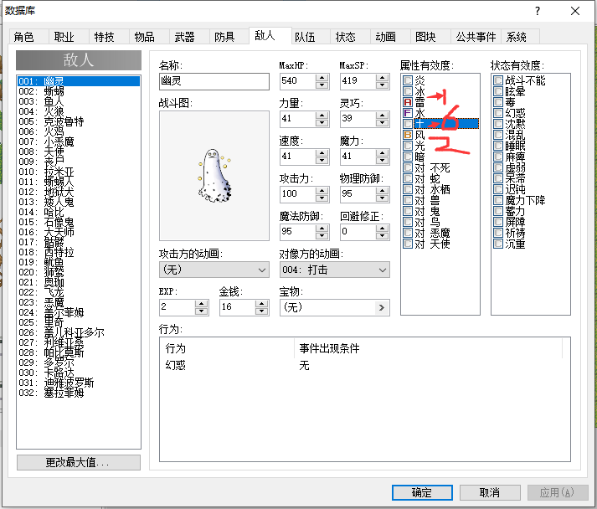Image resolution: width=597 pixels, height=509 pixels.
Task: Click the 确定 button
Action: click(422, 492)
